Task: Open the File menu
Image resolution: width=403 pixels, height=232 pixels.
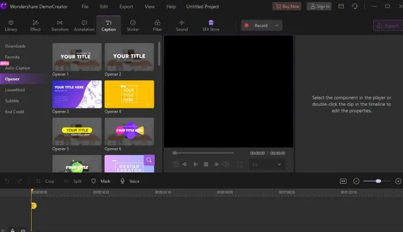Action: (x=85, y=7)
